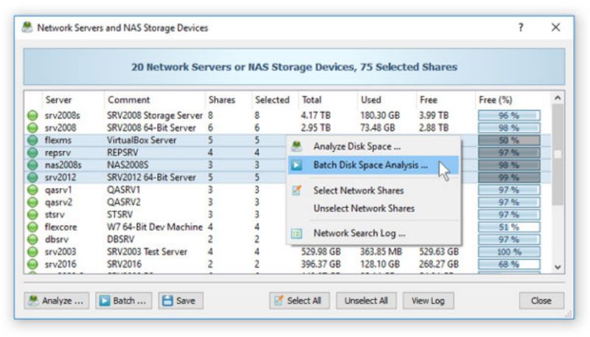590x337 pixels.
Task: Click the green status icon for dbsrv
Action: coord(32,240)
